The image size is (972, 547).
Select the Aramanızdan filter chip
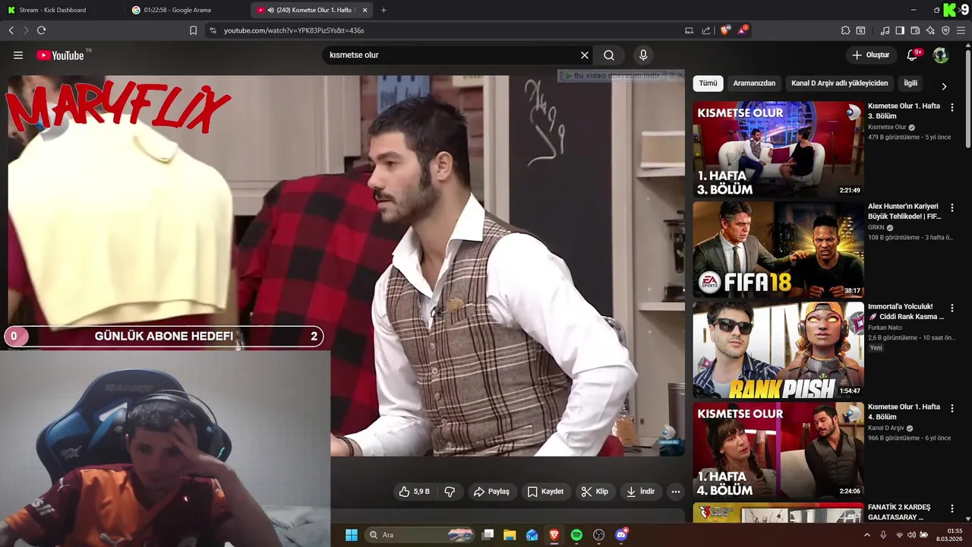pos(754,84)
